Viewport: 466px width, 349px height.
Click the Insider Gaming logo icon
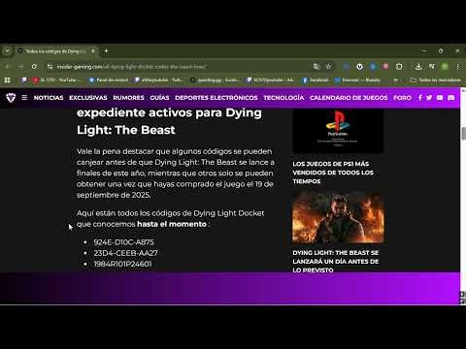(11, 98)
